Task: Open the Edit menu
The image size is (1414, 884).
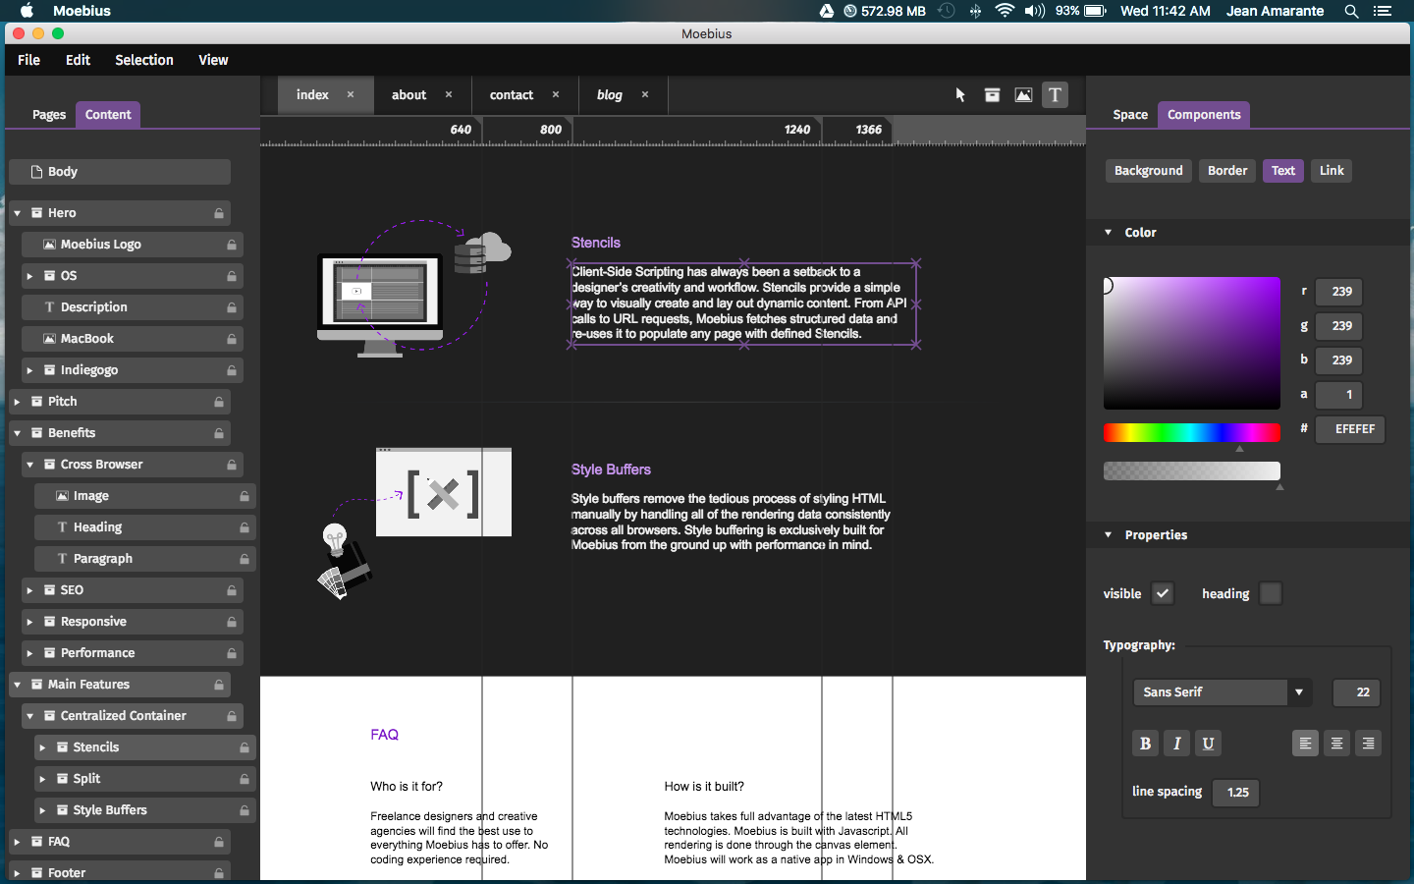Action: (78, 60)
